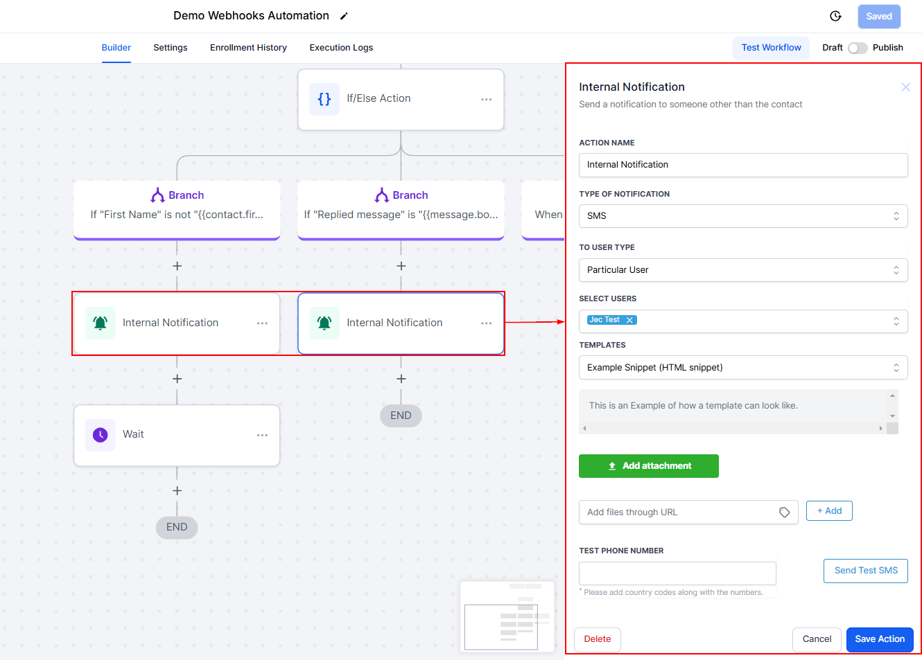Add step below the Wait node
Viewport: 922px width, 660px height.
[x=177, y=491]
